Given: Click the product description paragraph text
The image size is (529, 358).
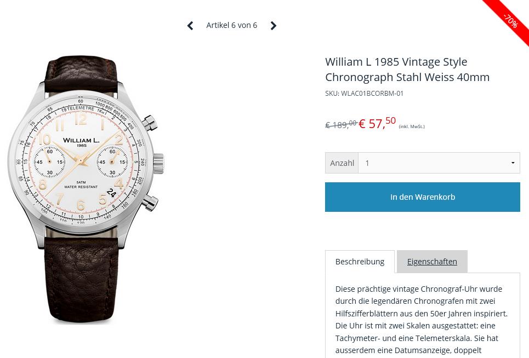Looking at the screenshot, I should [422, 319].
